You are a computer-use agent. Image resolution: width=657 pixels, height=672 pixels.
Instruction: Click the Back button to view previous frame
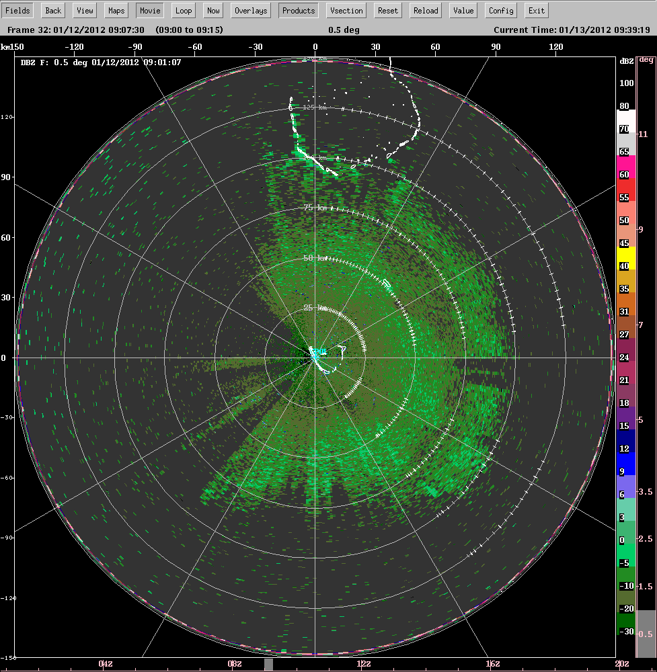52,10
